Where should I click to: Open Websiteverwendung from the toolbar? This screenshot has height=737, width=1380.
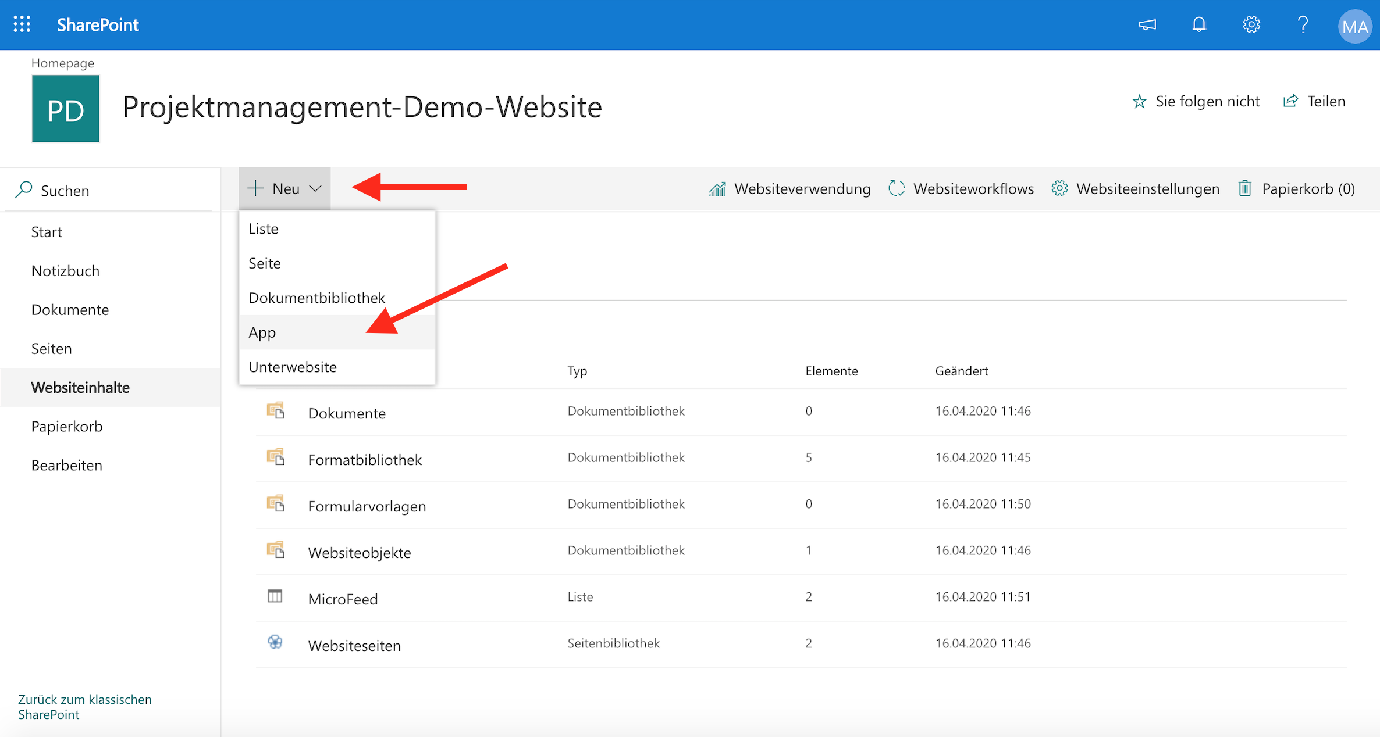coord(789,189)
